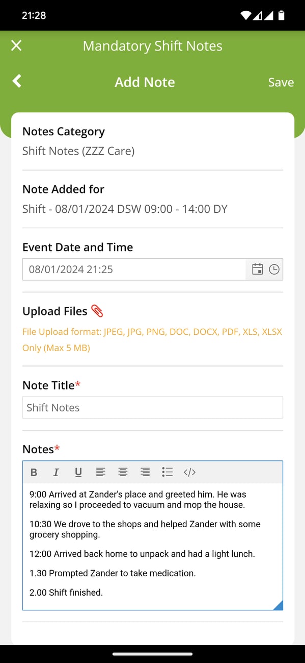The height and width of the screenshot is (663, 305).
Task: Attach a file with the paperclip icon
Action: (x=97, y=310)
